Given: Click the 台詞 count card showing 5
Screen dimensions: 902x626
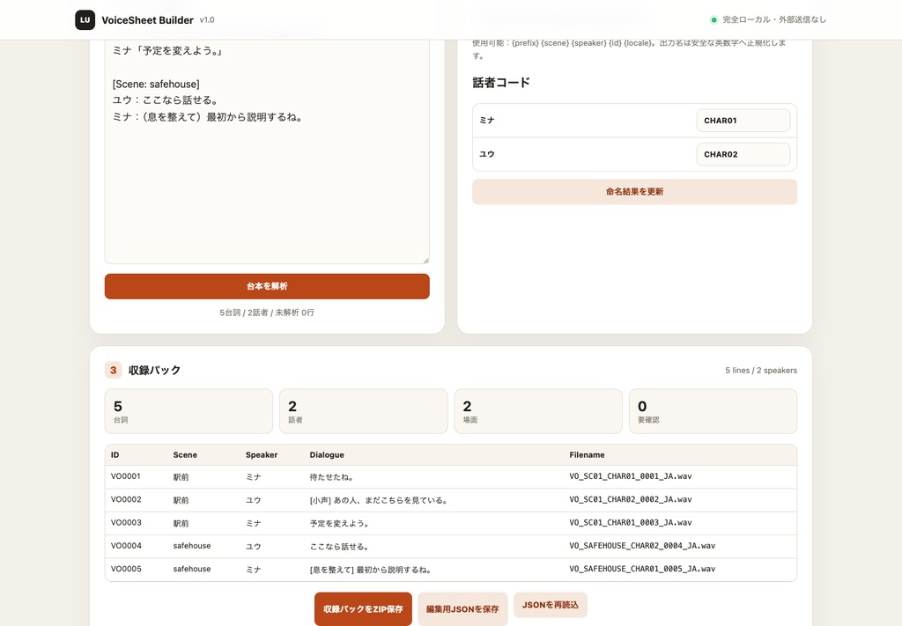Looking at the screenshot, I should coord(189,411).
